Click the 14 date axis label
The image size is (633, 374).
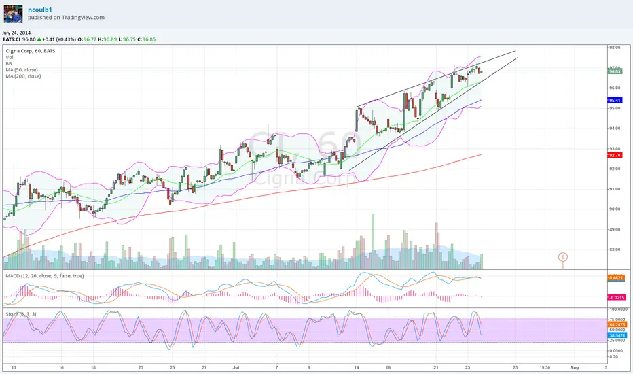[x=357, y=367]
